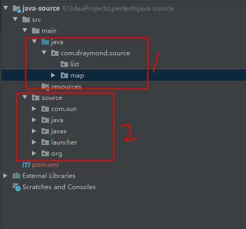Expand the javax package arrow

[x=34, y=131]
